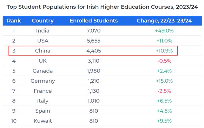Select the -0.5% change value

[x=164, y=61]
